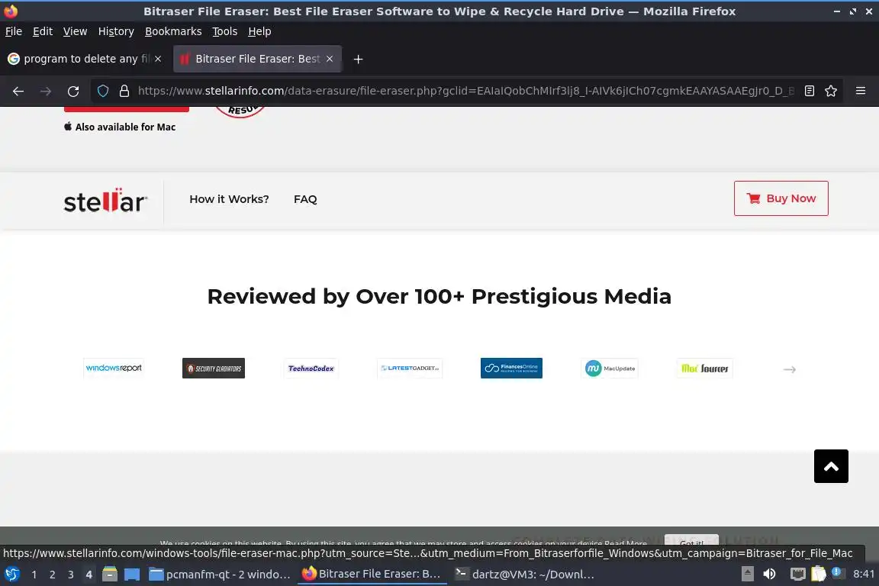Switch to workspace 1
879x586 pixels.
tap(34, 575)
